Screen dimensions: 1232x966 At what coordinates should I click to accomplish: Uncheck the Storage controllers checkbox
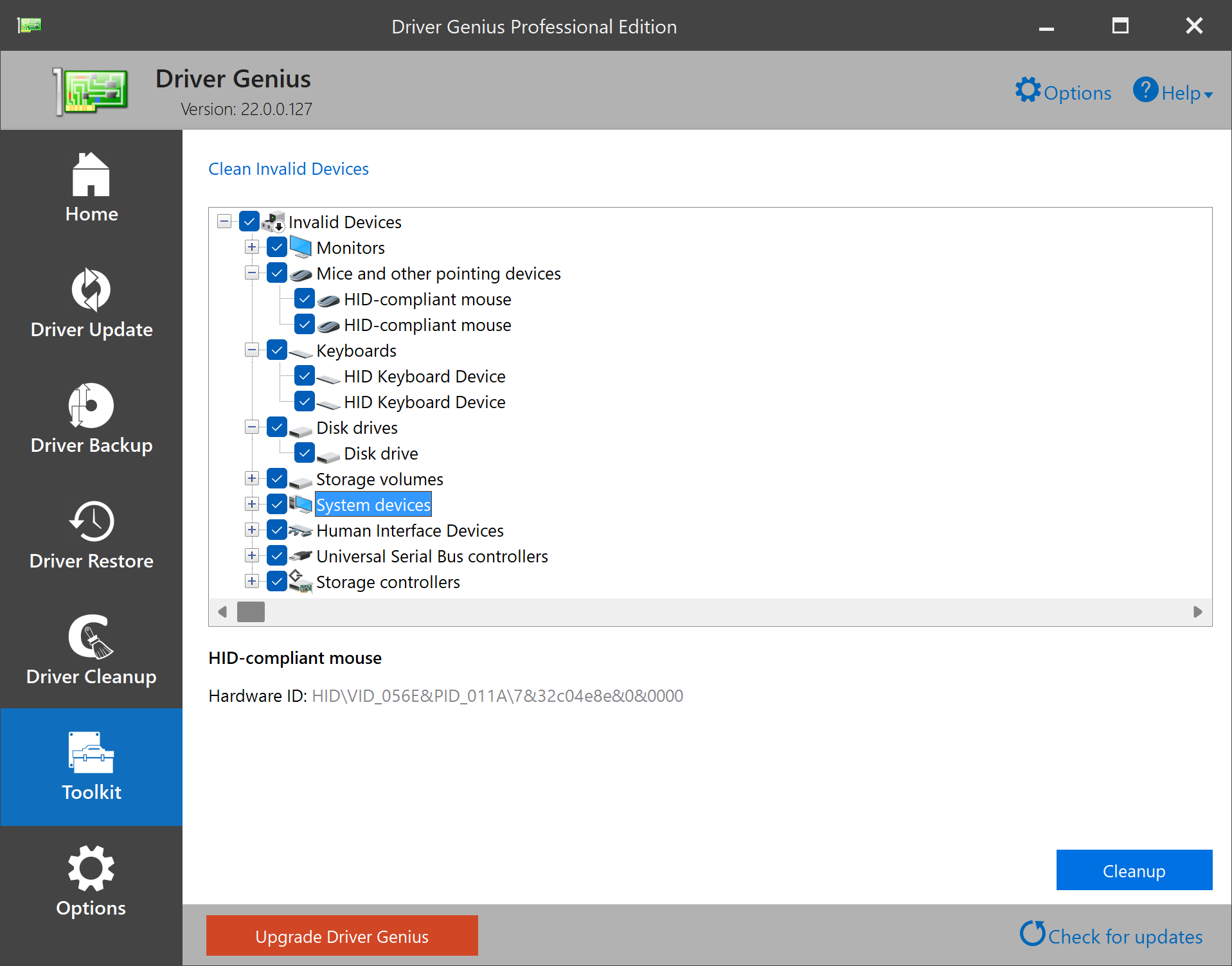pyautogui.click(x=276, y=582)
